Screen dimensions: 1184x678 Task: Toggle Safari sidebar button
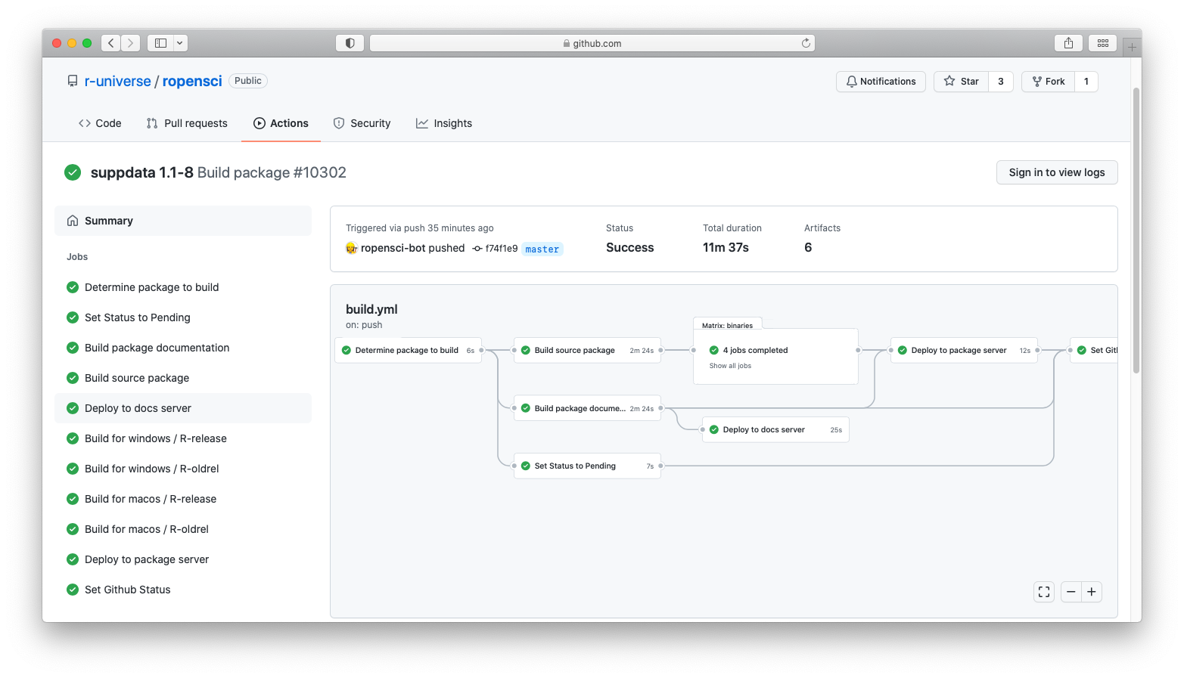160,43
